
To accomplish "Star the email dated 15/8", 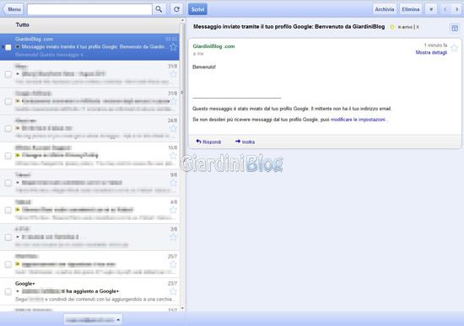I will click(x=173, y=155).
